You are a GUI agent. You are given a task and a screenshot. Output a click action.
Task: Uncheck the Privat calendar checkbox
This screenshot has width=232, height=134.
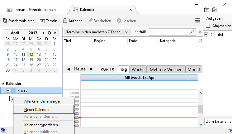8,90
